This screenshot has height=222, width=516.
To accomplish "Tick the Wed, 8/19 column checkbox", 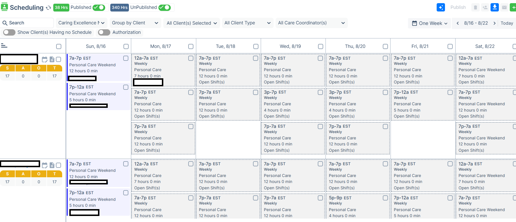I will [x=321, y=46].
